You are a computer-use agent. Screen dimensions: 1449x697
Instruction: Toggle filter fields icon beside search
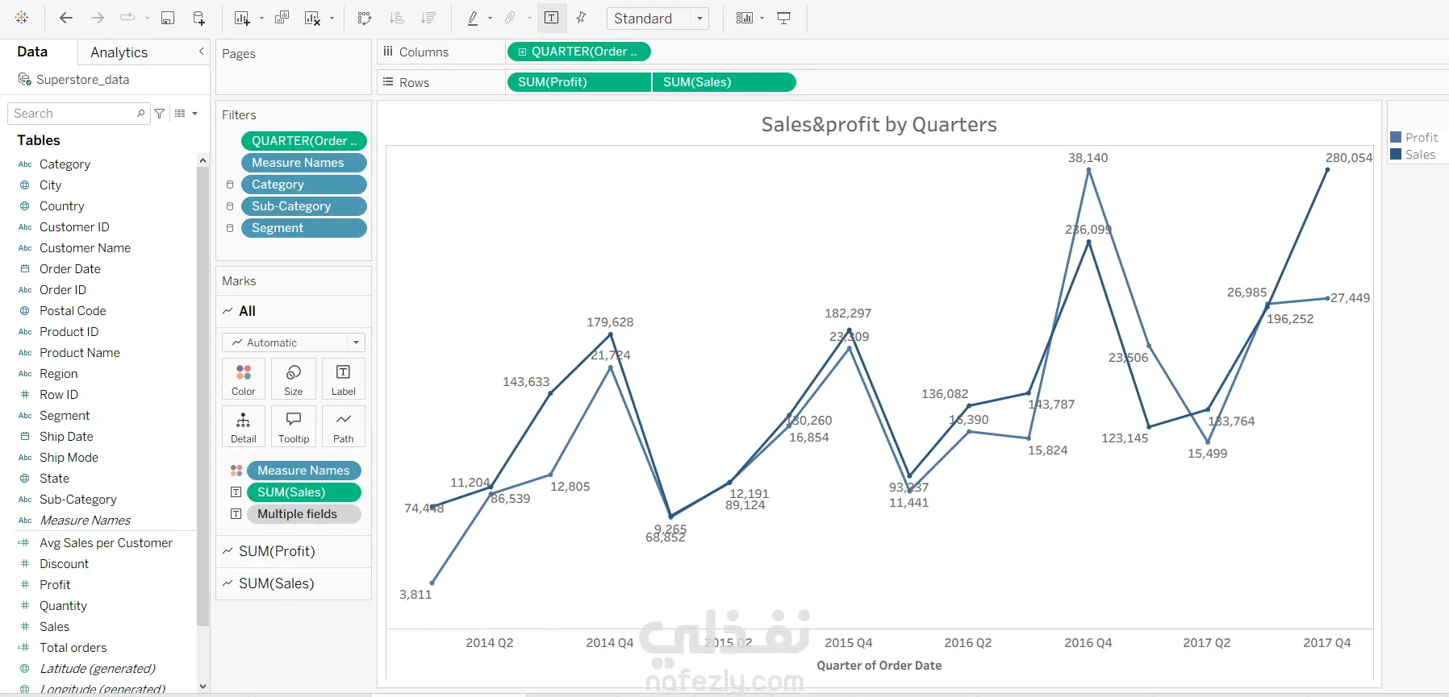click(160, 114)
